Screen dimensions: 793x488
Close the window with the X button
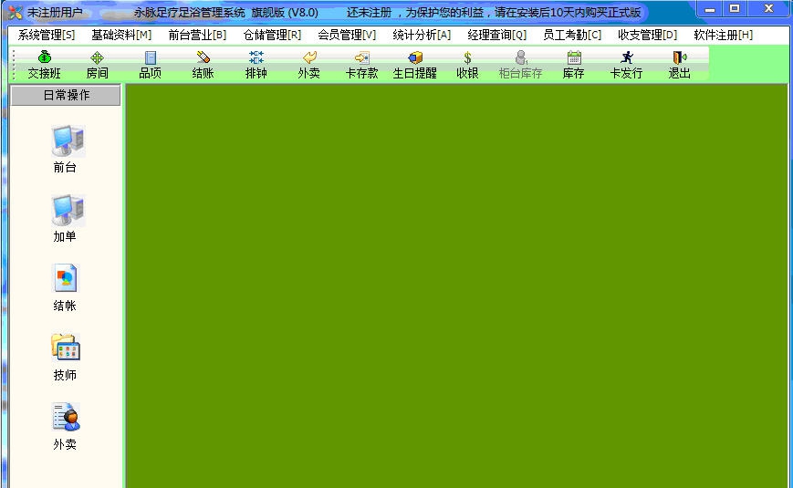click(x=768, y=9)
